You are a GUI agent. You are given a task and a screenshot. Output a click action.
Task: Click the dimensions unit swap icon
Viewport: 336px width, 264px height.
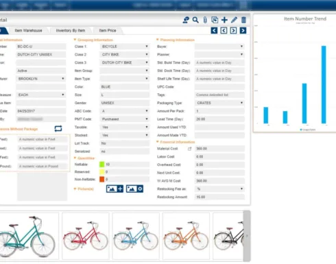(x=58, y=128)
